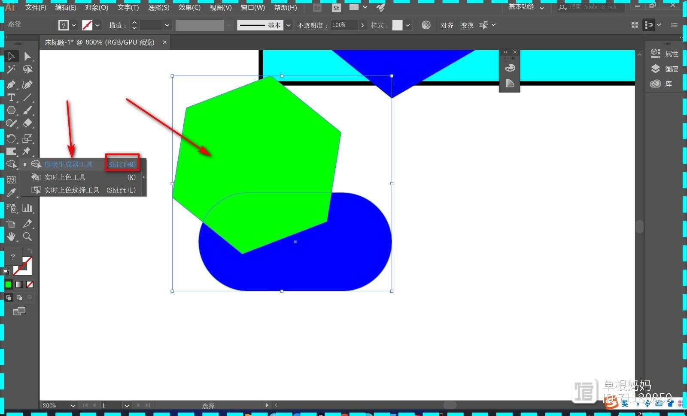Open the 库 libraries panel
687x416 pixels.
[x=661, y=84]
